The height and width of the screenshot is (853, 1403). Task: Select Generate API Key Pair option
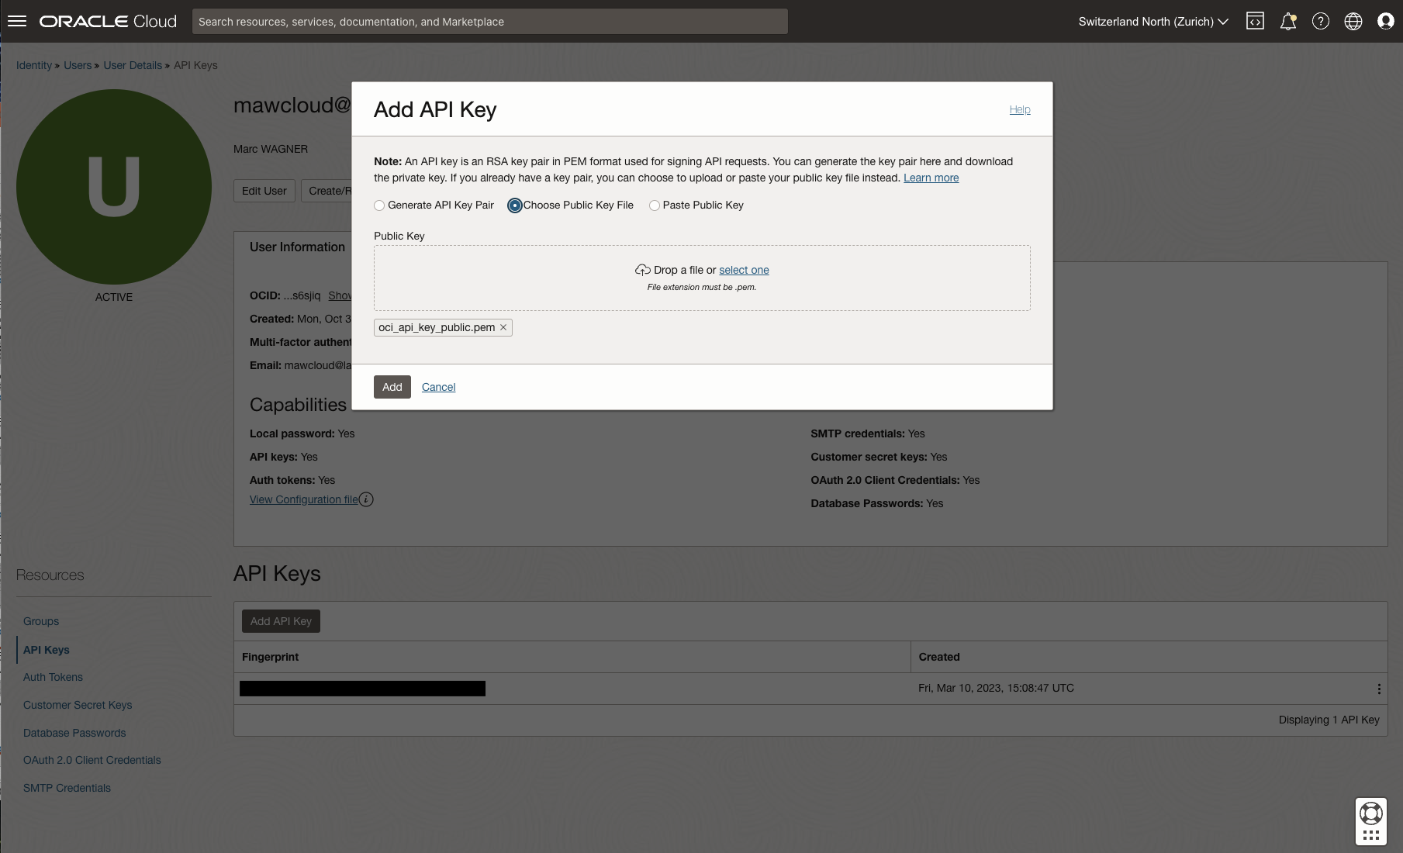pyautogui.click(x=379, y=205)
